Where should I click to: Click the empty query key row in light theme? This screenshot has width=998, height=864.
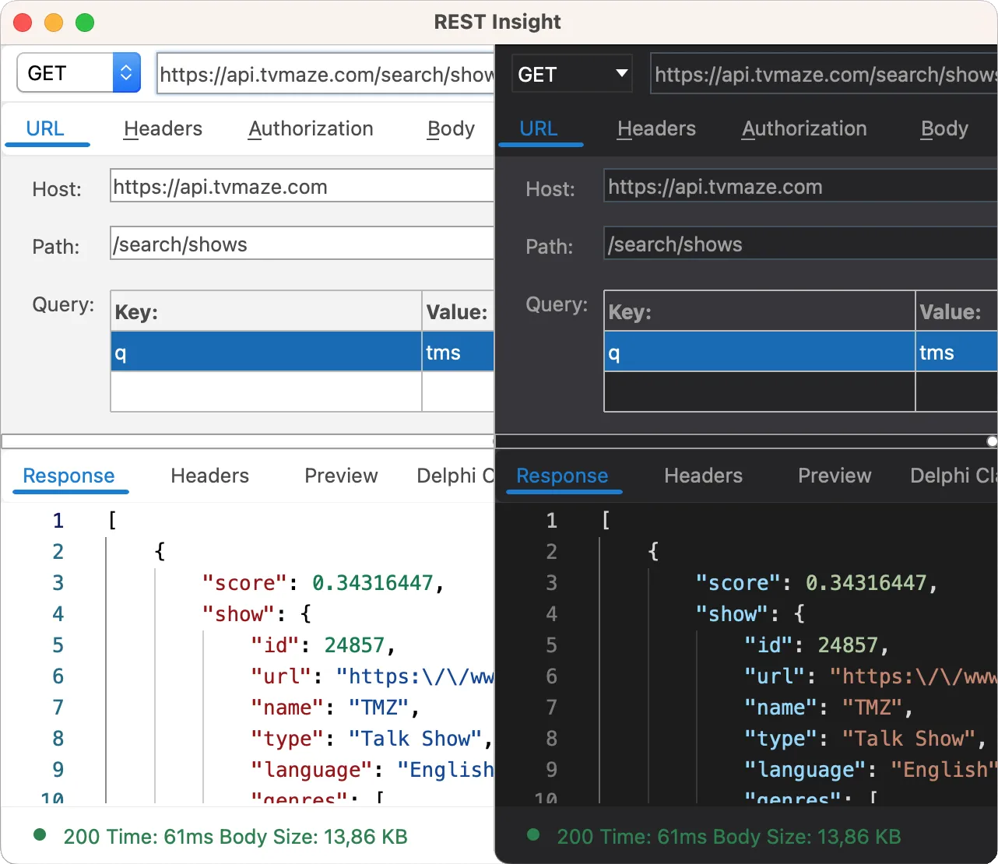[x=266, y=391]
